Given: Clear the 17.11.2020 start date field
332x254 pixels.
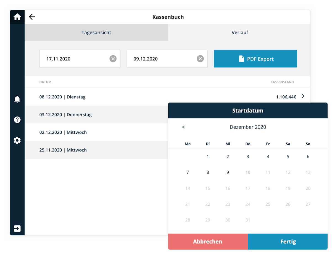Looking at the screenshot, I should (x=113, y=59).
